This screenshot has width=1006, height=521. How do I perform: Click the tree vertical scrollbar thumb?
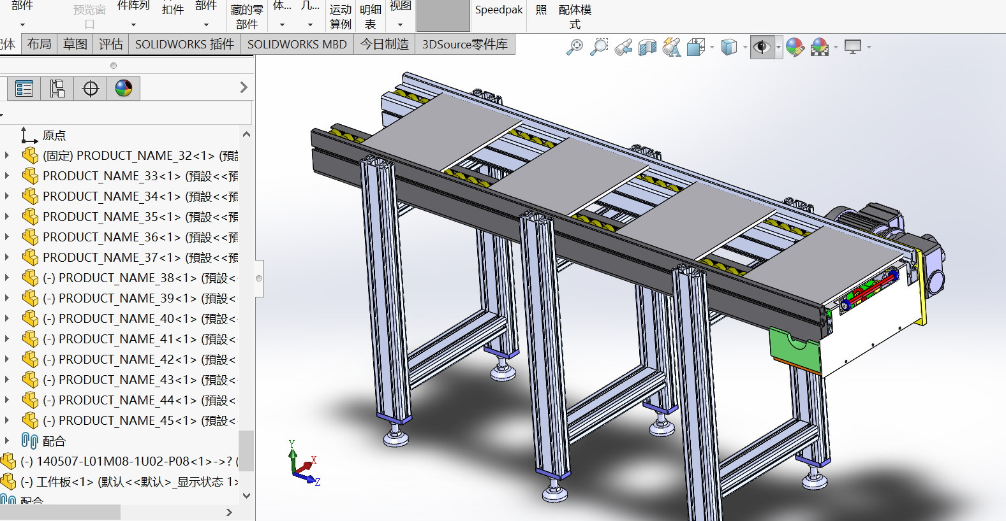[x=246, y=450]
